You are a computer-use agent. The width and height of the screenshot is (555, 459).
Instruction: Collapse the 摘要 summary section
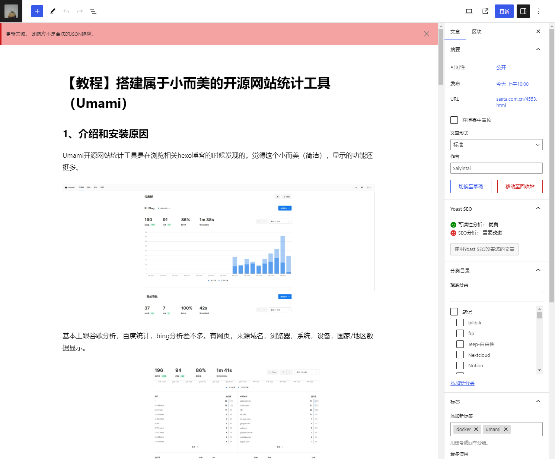538,49
